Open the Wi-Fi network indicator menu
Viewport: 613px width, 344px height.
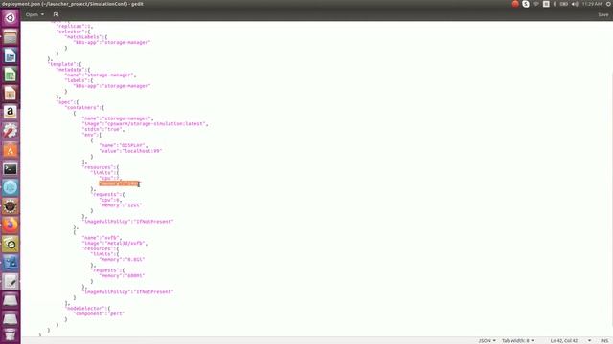click(x=536, y=4)
